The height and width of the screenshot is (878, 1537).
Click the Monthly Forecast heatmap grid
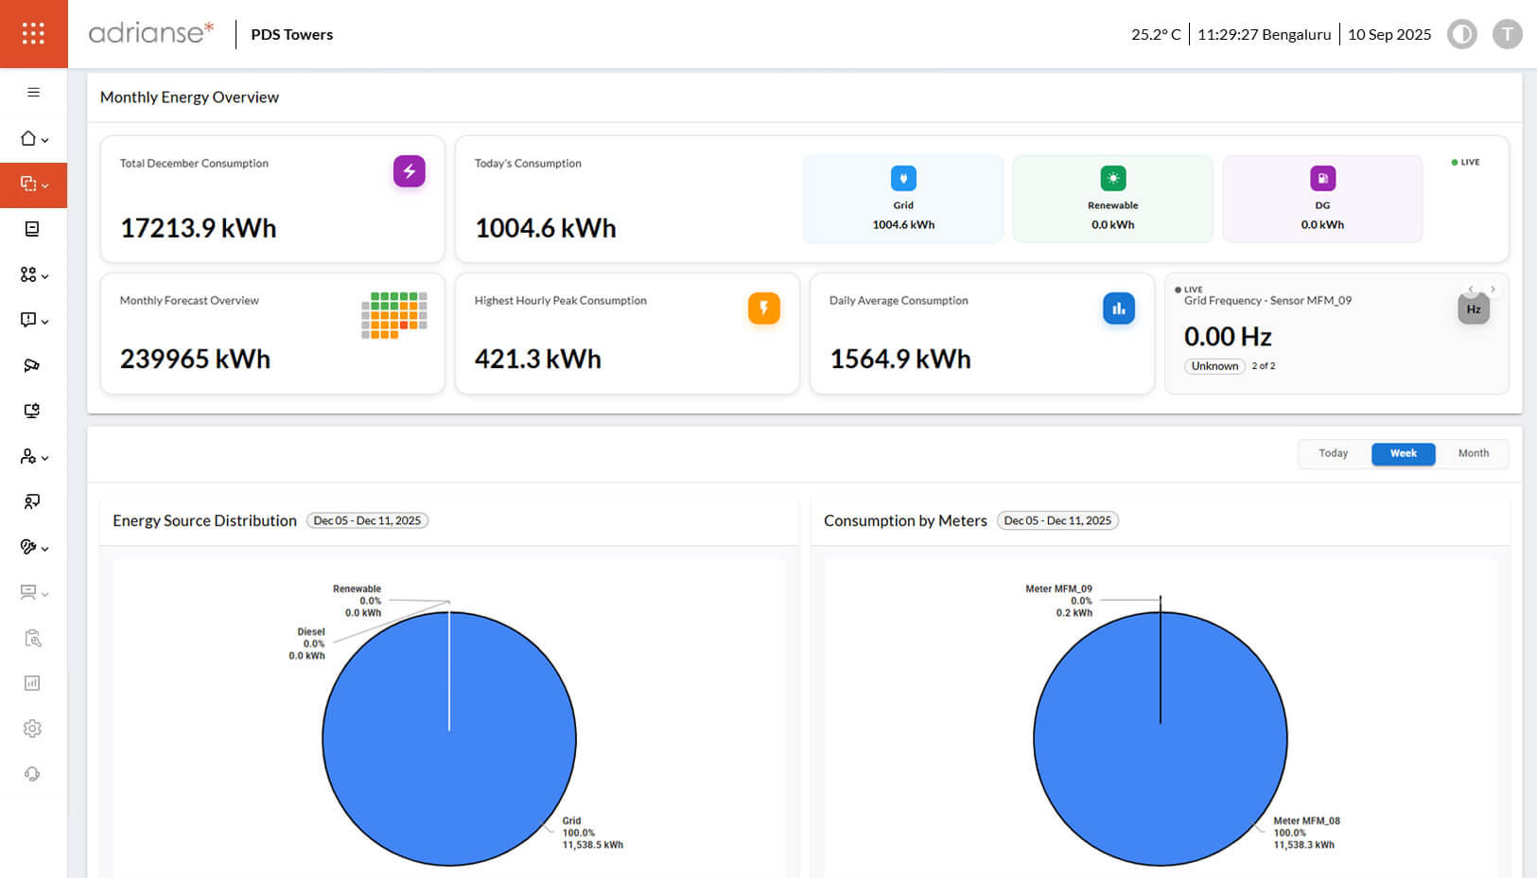click(x=394, y=315)
